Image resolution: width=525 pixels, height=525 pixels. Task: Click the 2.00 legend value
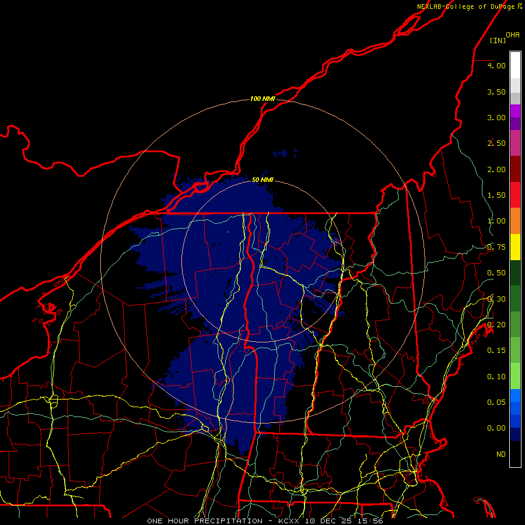click(496, 169)
